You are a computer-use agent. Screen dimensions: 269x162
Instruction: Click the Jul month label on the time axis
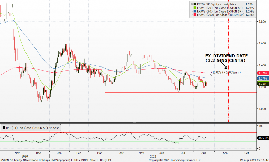click(183, 153)
